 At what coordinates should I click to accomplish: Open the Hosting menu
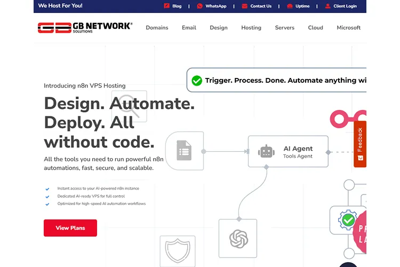point(251,28)
